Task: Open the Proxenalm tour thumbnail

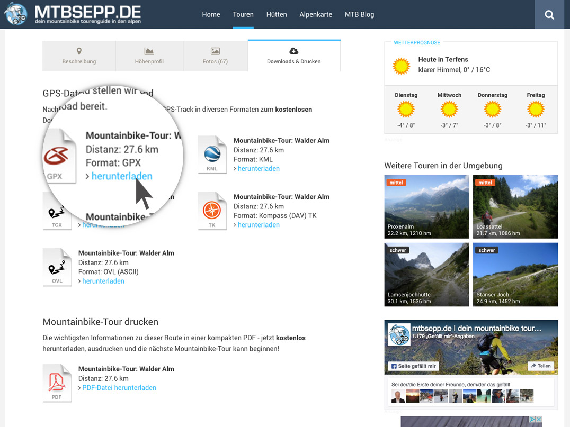Action: [426, 207]
